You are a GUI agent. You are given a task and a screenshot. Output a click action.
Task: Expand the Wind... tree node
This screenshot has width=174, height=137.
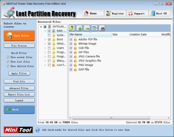(45, 44)
